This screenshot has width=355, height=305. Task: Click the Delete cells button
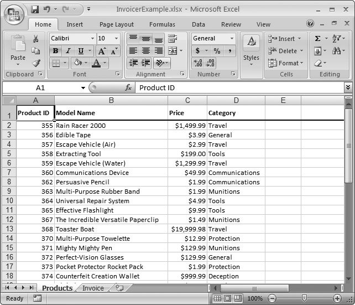[x=285, y=51]
